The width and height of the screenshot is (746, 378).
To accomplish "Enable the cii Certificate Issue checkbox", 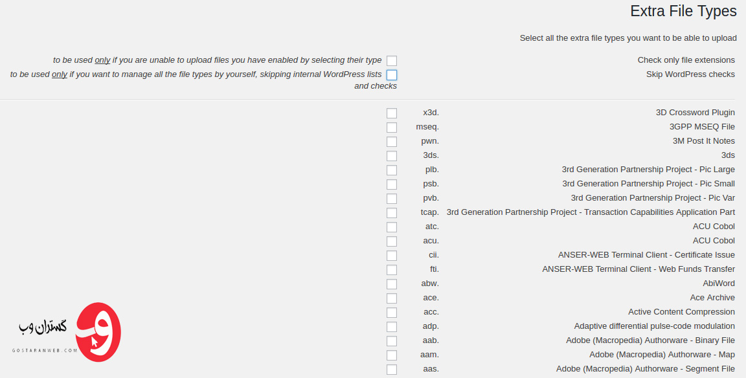I will pyautogui.click(x=392, y=256).
